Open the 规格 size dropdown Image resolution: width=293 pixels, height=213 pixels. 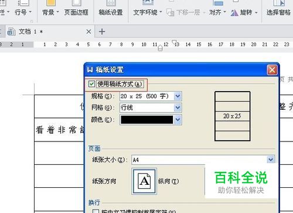(x=178, y=96)
